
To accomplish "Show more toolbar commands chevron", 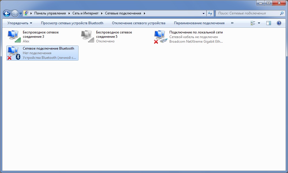I will click(232, 23).
